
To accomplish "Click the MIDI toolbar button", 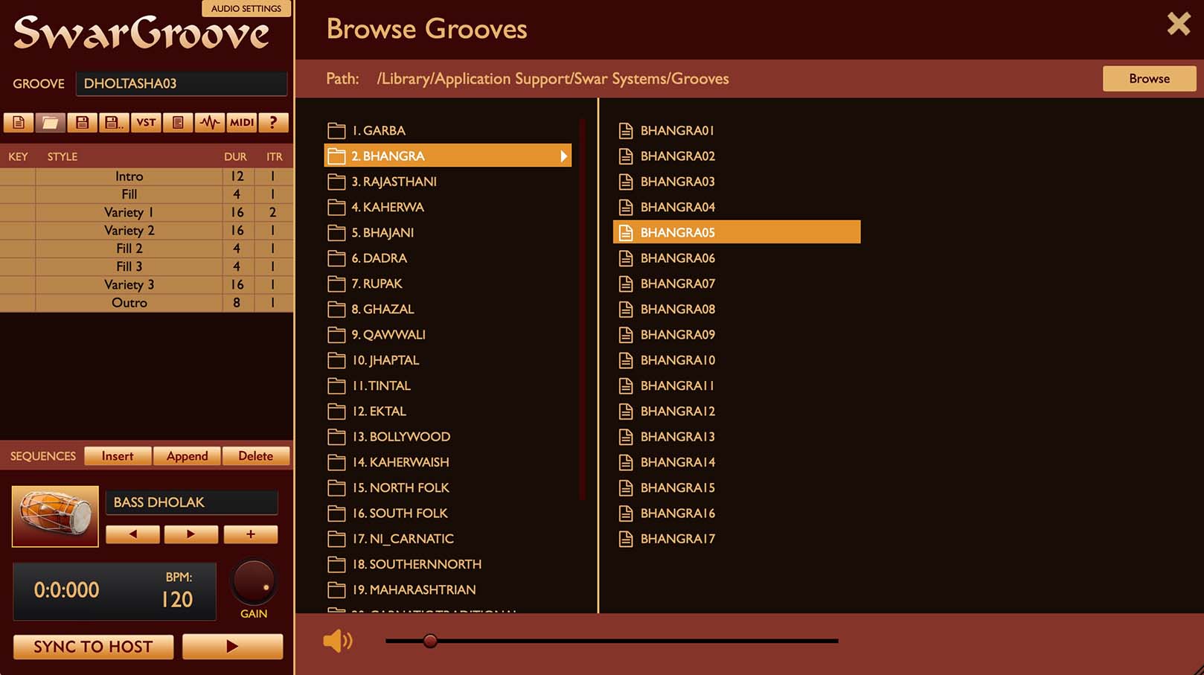I will pos(242,123).
